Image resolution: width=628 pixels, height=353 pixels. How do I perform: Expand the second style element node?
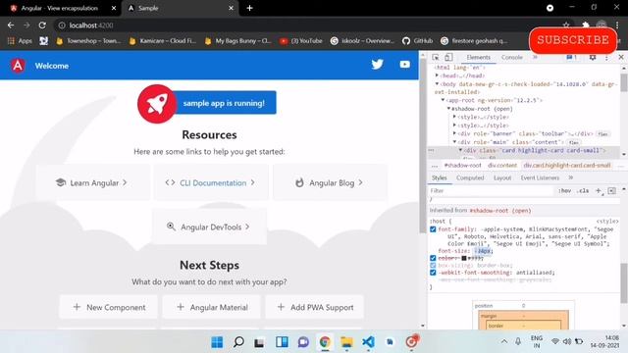[454, 126]
